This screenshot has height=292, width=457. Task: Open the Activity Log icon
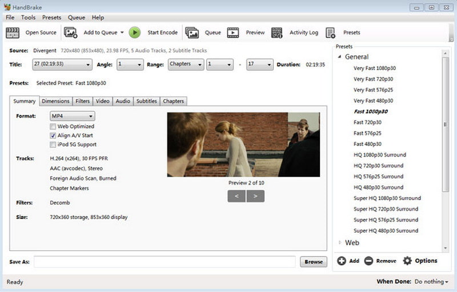pos(277,33)
